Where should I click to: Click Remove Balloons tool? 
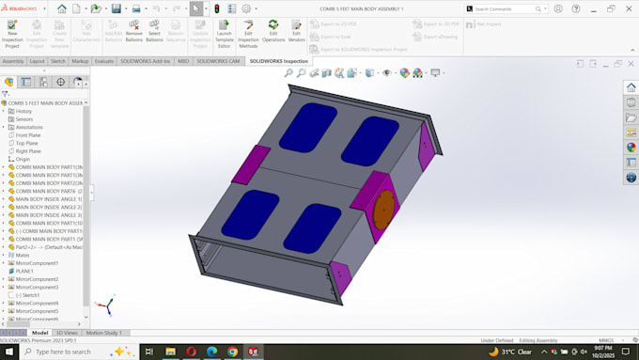pos(134,31)
